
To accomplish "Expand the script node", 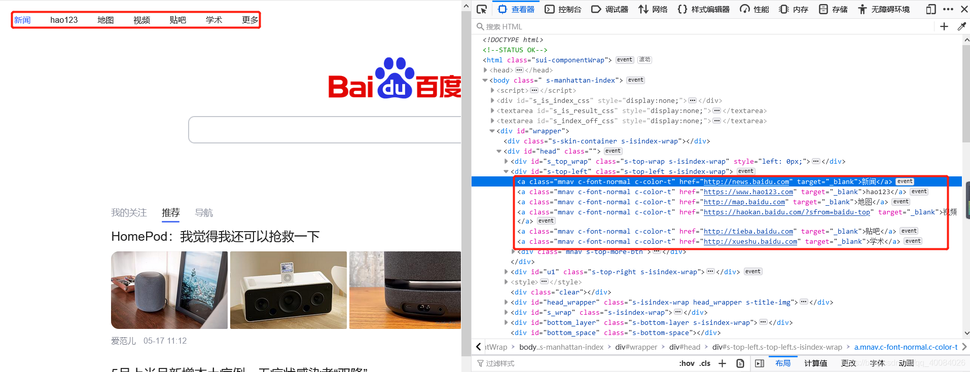I will coord(492,90).
